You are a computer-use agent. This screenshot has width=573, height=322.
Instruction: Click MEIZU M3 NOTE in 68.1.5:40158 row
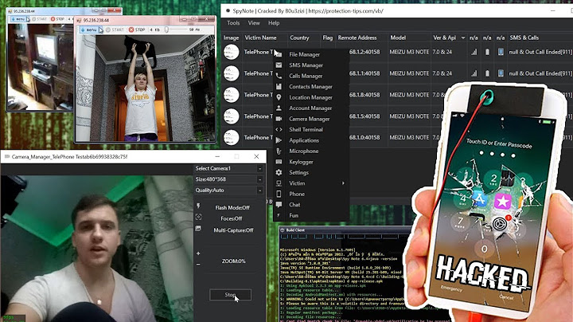point(409,116)
